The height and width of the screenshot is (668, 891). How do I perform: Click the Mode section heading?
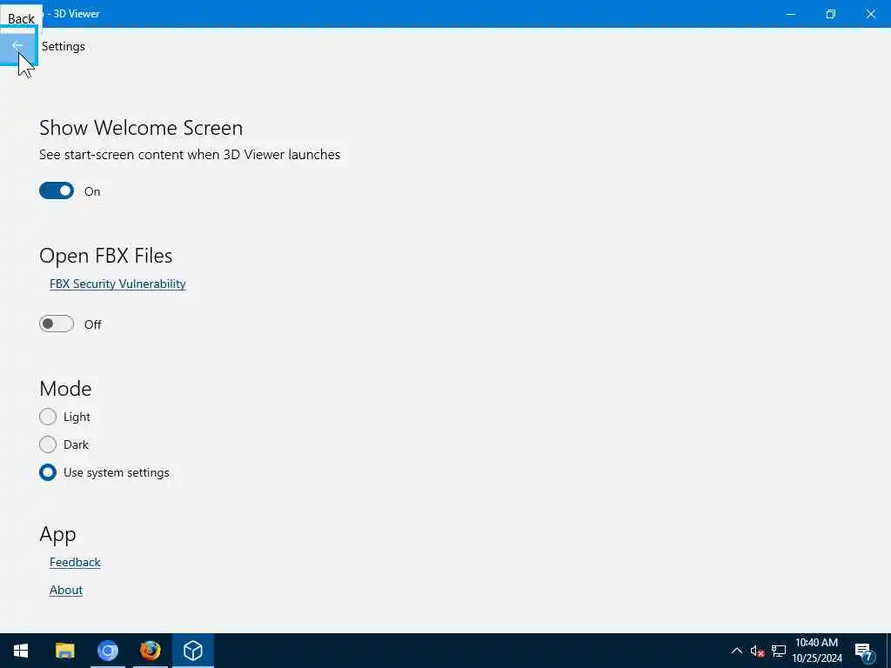coord(65,389)
